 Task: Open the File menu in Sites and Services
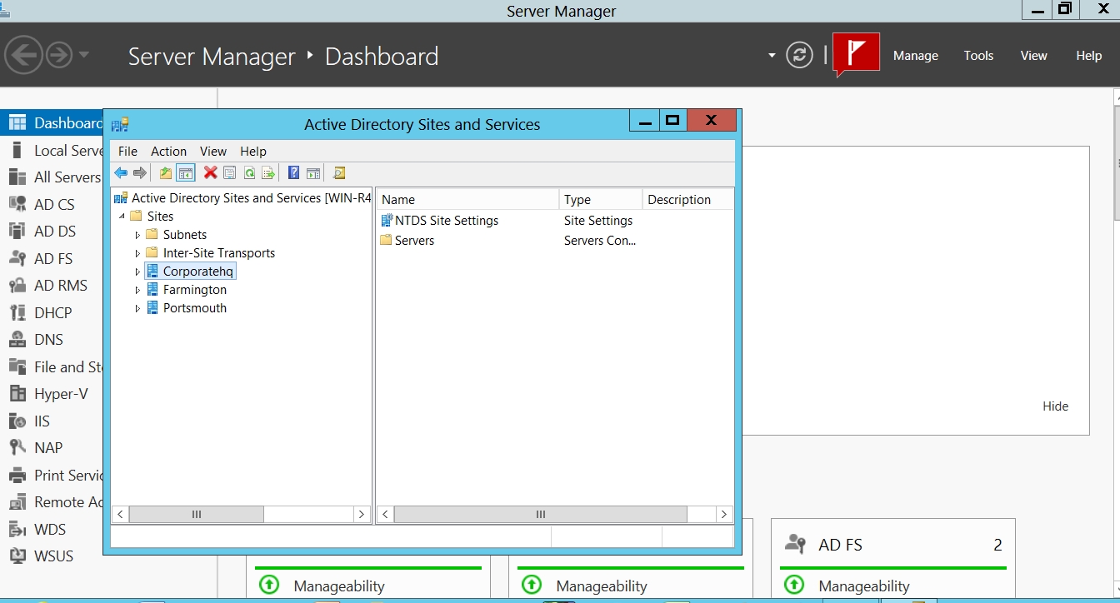click(x=127, y=151)
